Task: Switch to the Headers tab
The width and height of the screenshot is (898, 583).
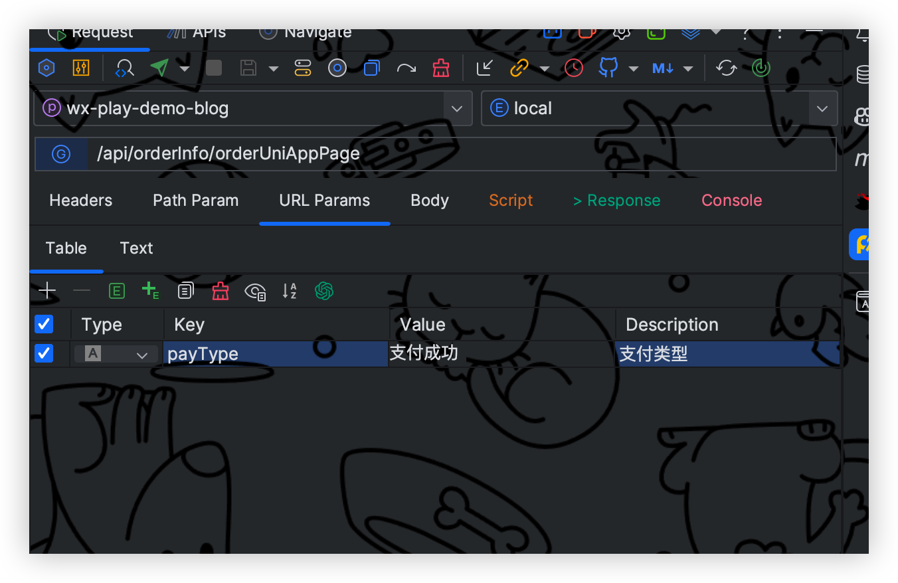Action: 80,201
